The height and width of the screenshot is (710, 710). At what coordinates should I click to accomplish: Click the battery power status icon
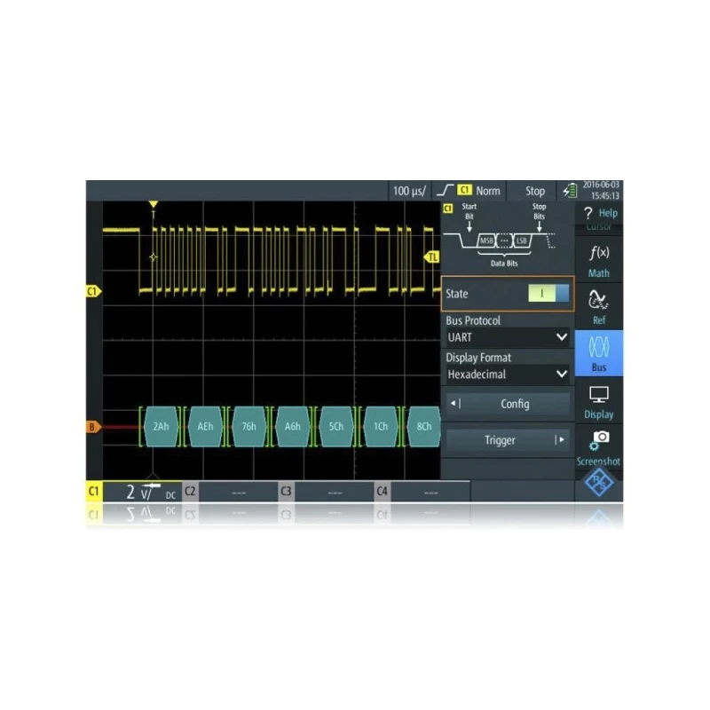coord(570,191)
